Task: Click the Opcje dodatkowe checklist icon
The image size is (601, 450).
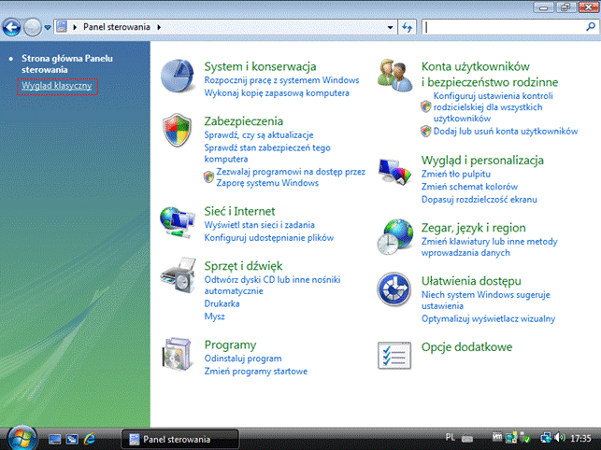Action: 394,356
